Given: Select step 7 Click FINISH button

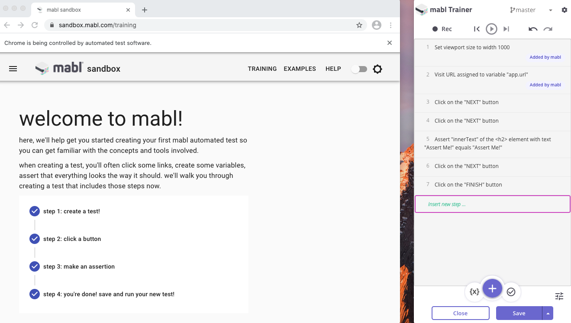Looking at the screenshot, I should (x=493, y=185).
